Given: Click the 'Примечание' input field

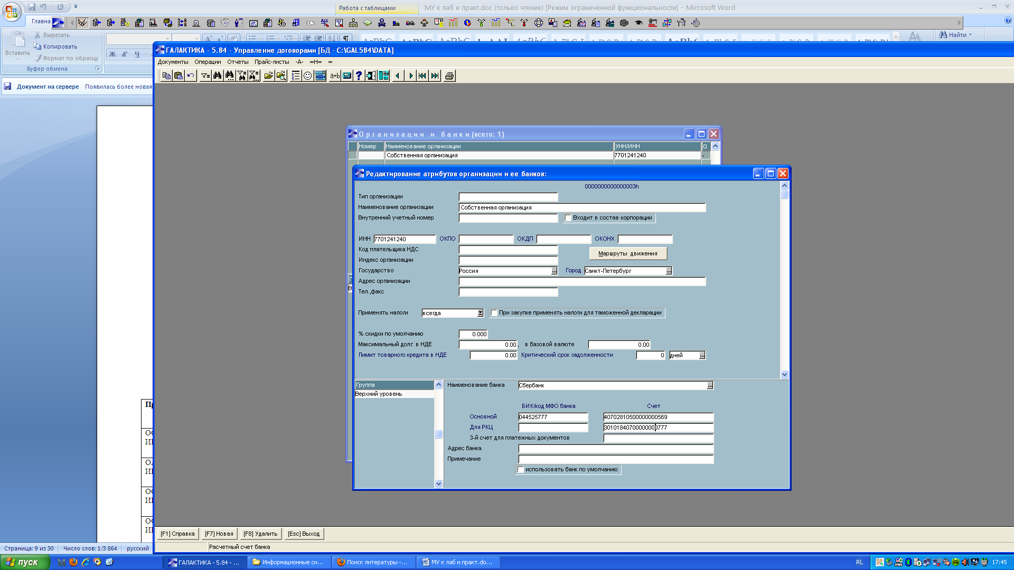Looking at the screenshot, I should (616, 459).
